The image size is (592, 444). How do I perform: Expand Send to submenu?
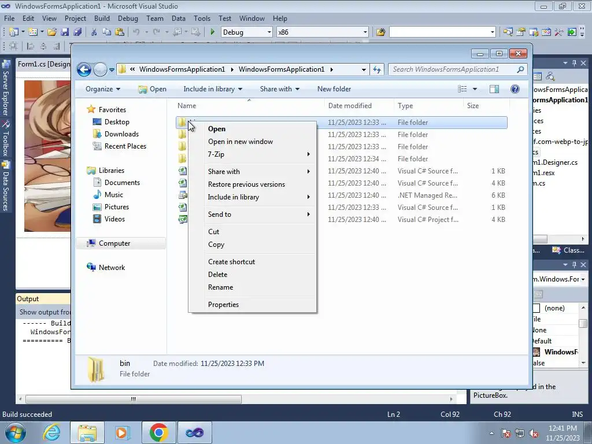[252, 214]
